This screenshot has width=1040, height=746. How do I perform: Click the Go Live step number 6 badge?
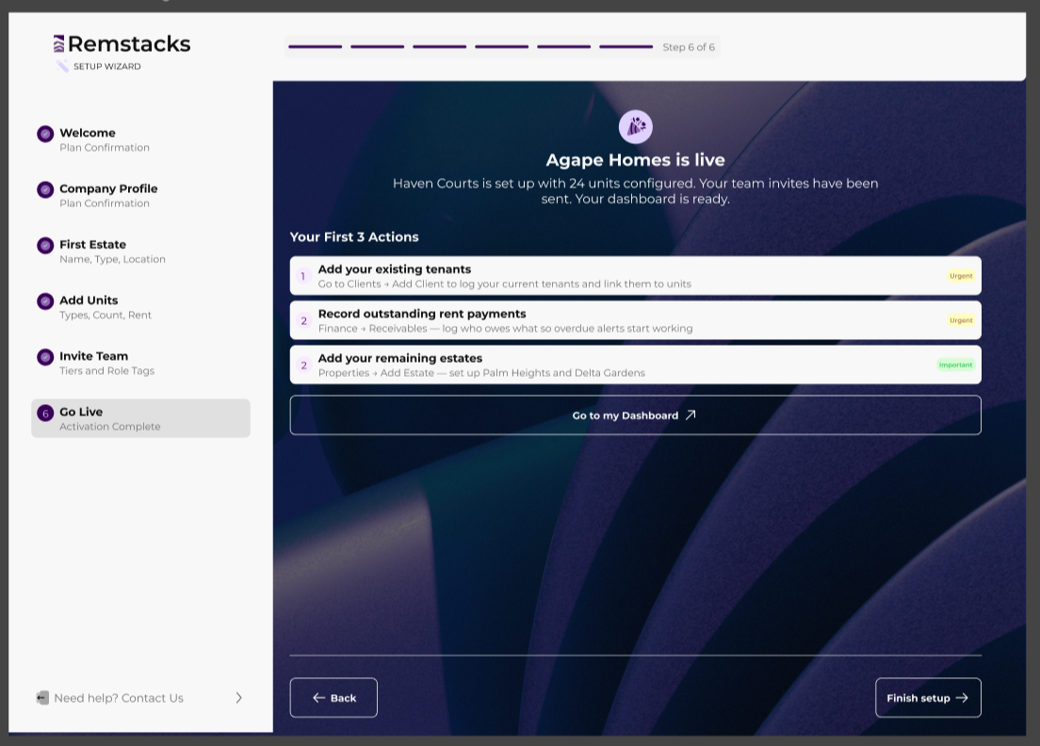tap(45, 414)
